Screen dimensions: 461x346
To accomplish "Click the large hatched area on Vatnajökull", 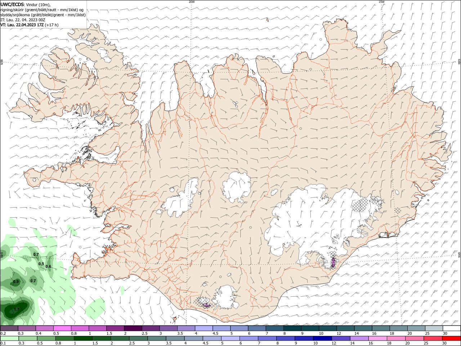I will click(360, 205).
